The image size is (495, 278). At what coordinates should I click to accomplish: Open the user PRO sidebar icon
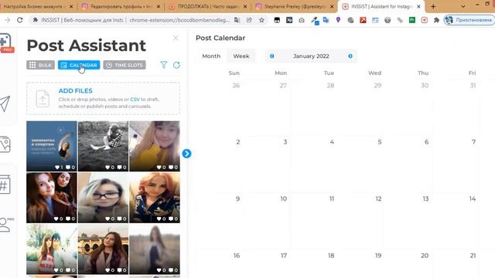coord(6,225)
